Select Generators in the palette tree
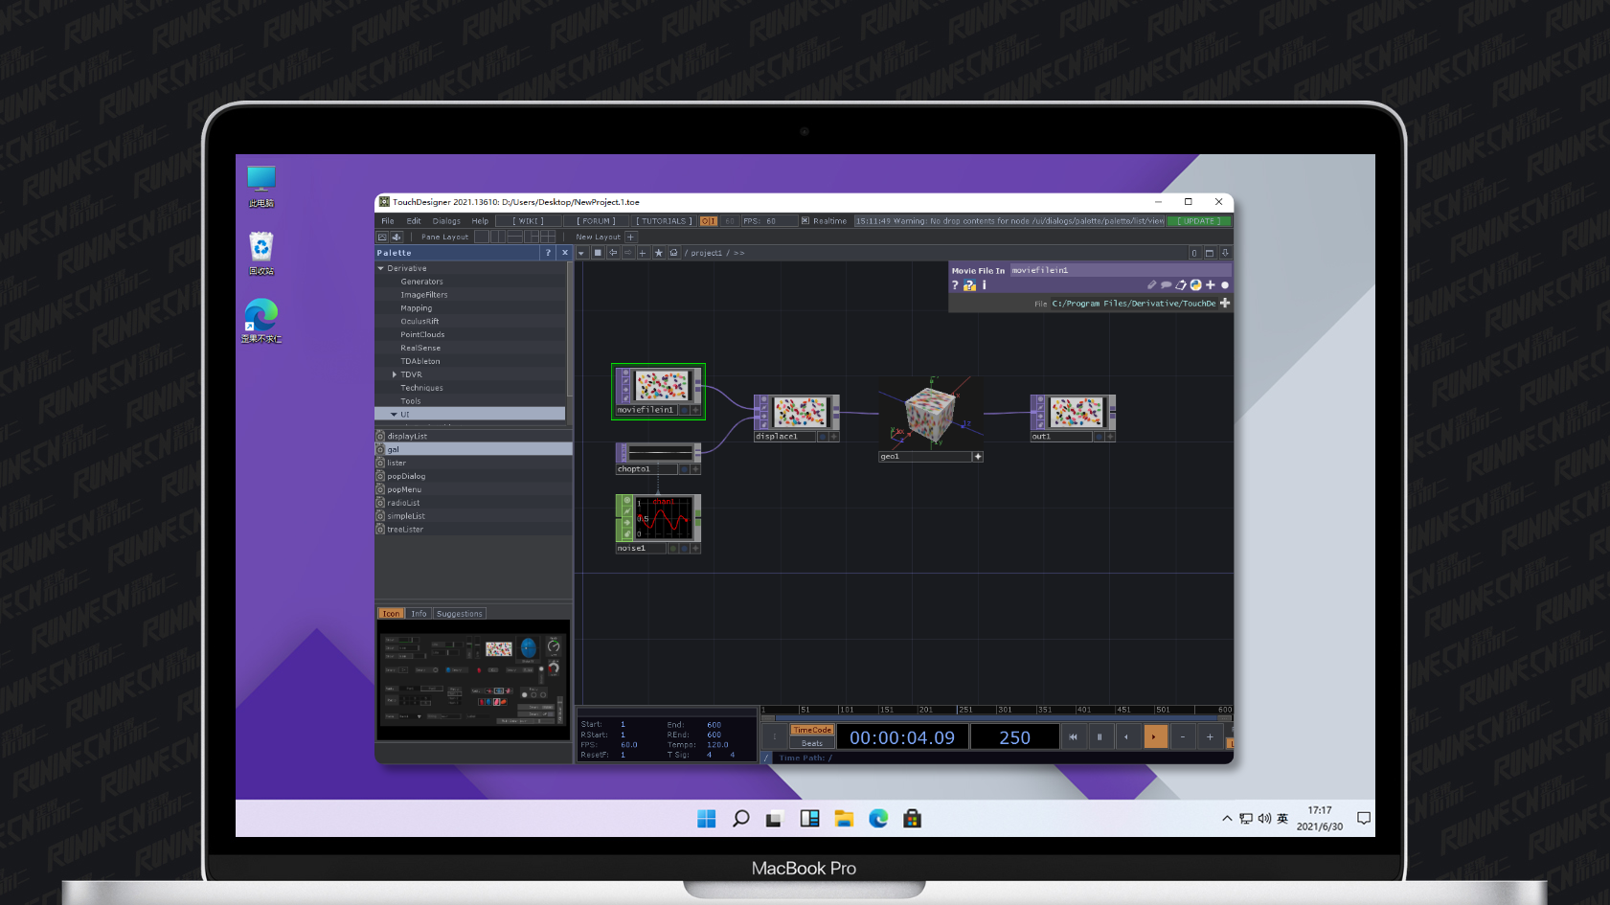The image size is (1610, 905). click(421, 282)
